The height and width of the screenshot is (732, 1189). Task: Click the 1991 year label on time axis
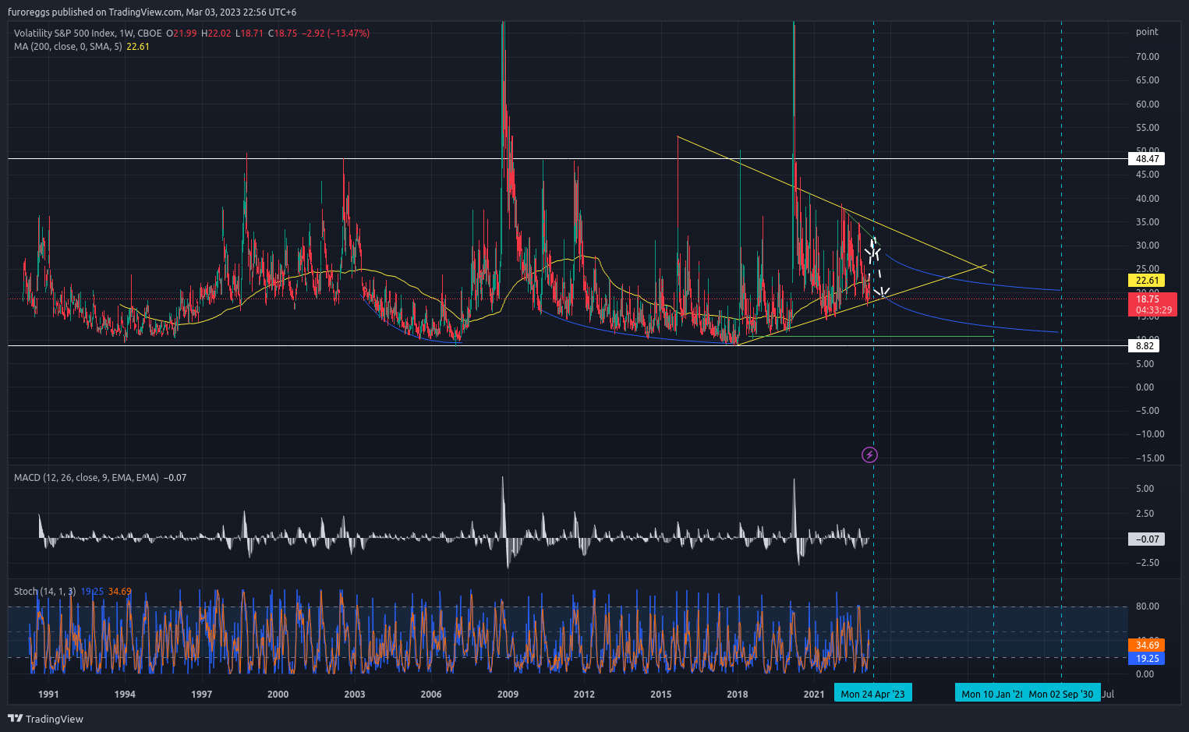pos(48,695)
